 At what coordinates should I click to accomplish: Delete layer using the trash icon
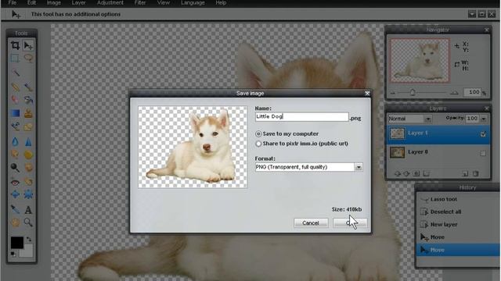pos(476,173)
